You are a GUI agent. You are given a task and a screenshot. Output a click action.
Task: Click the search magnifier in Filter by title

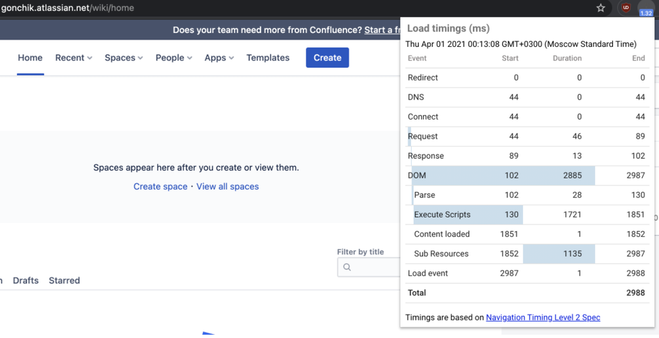pyautogui.click(x=347, y=267)
